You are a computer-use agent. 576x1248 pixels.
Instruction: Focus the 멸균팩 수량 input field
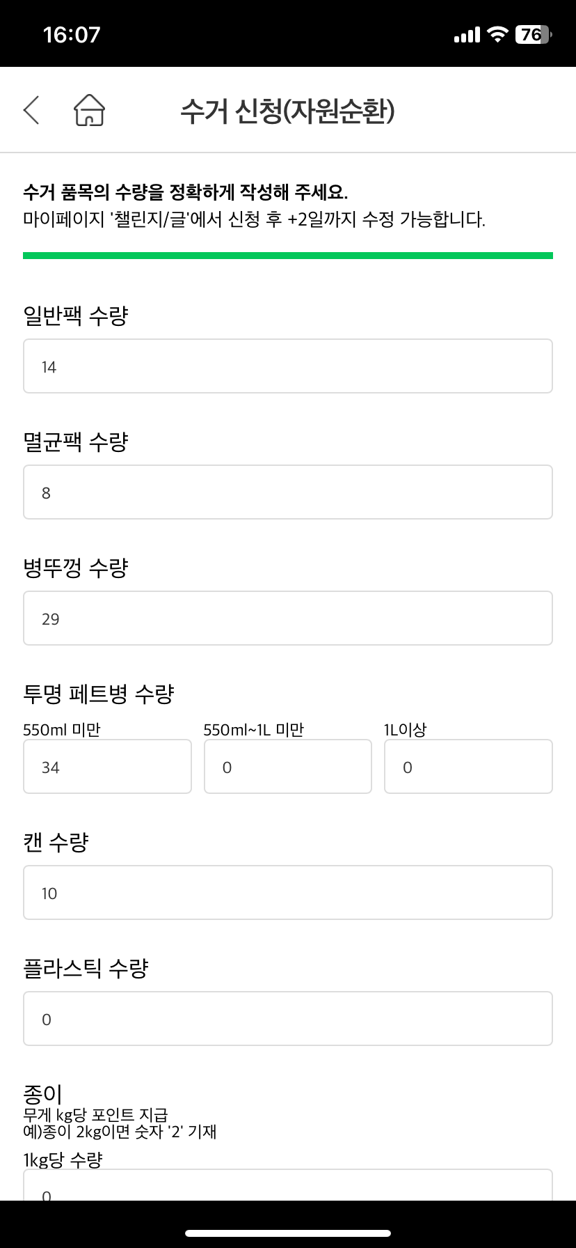tap(288, 492)
